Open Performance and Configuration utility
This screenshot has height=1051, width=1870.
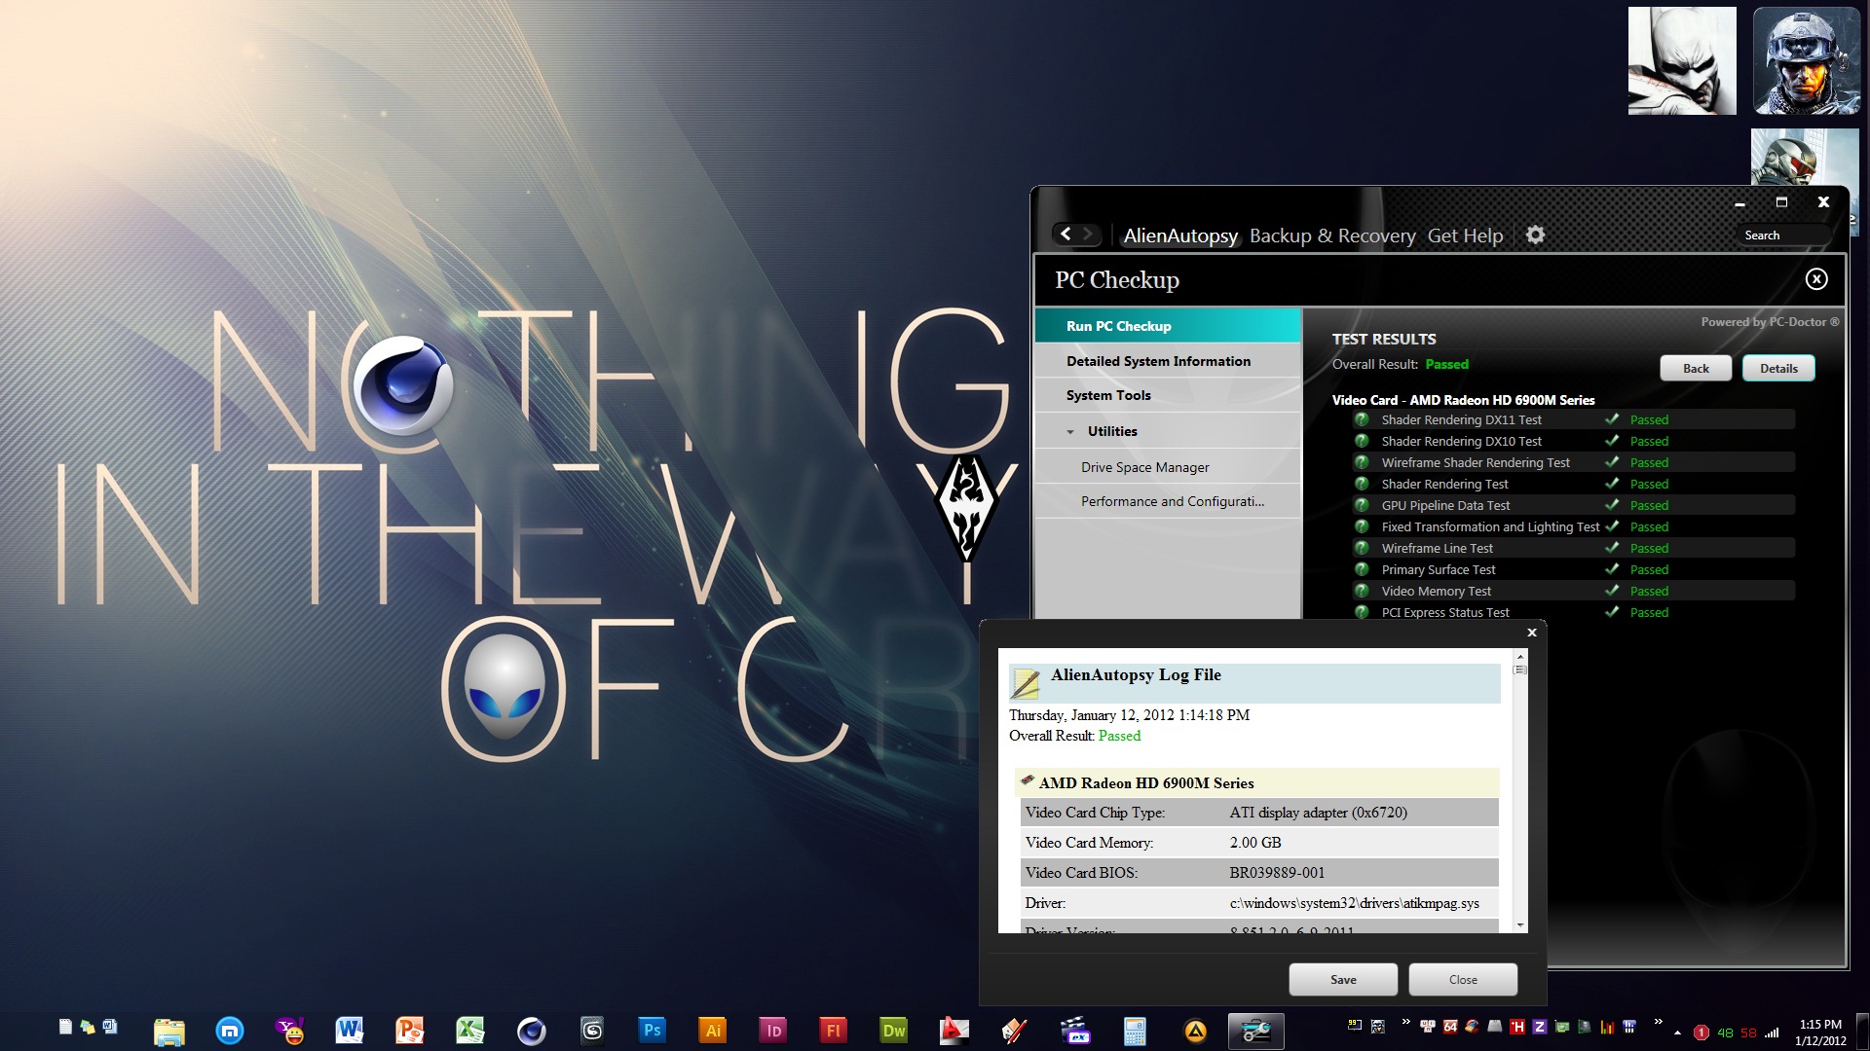[x=1168, y=501]
